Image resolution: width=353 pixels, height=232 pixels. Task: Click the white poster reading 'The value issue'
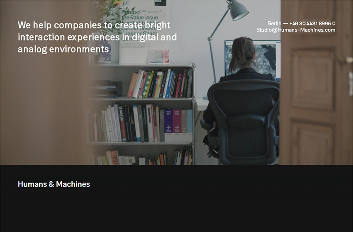(144, 31)
